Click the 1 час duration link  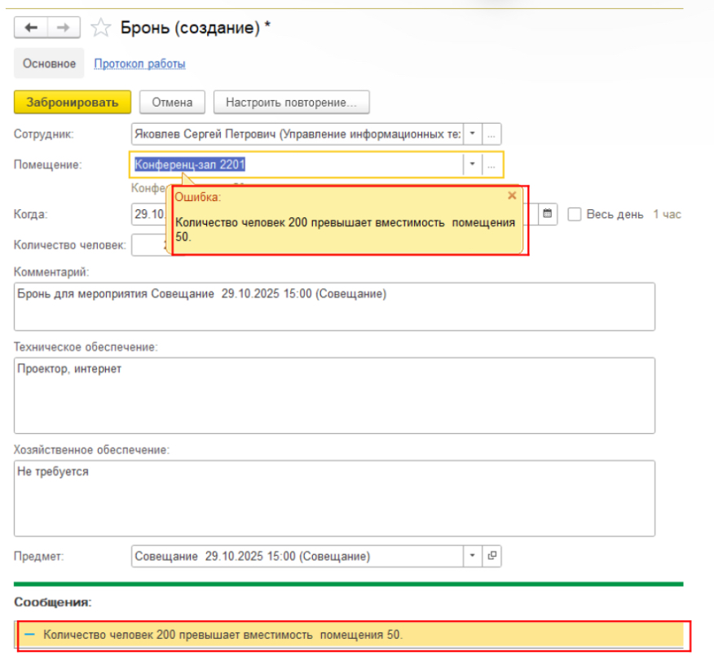(x=667, y=214)
